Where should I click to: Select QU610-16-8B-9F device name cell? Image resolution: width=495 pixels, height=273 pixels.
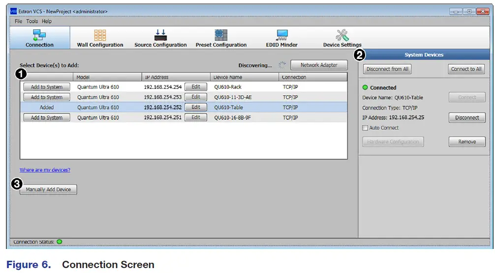coord(233,117)
